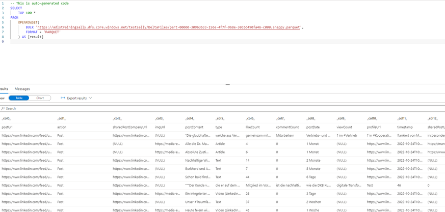Image resolution: width=445 pixels, height=212 pixels.
Task: Click the _col4_ column header
Action: click(x=190, y=118)
